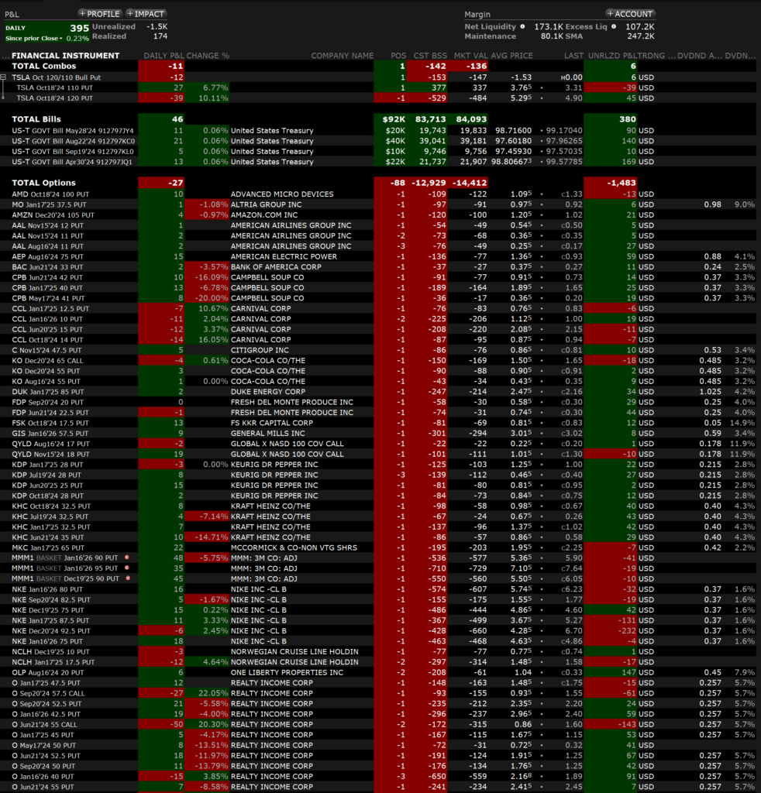
Task: Click red dot beside MMM1 Jan16'26 95 PUT
Action: coord(126,568)
